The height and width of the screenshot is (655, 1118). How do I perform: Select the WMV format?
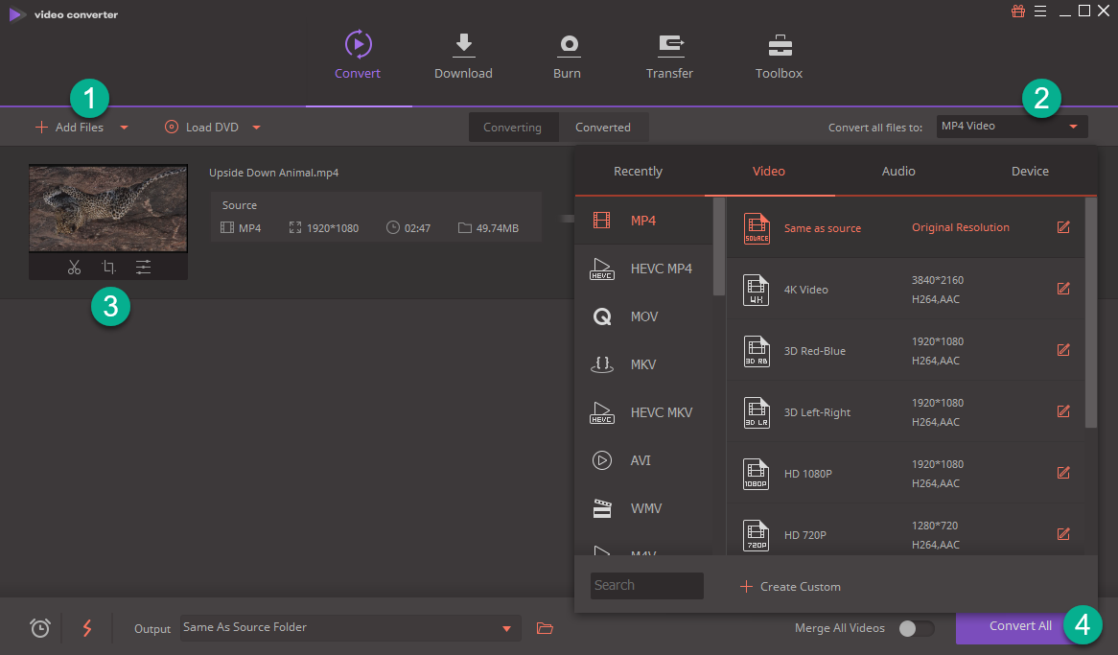643,508
